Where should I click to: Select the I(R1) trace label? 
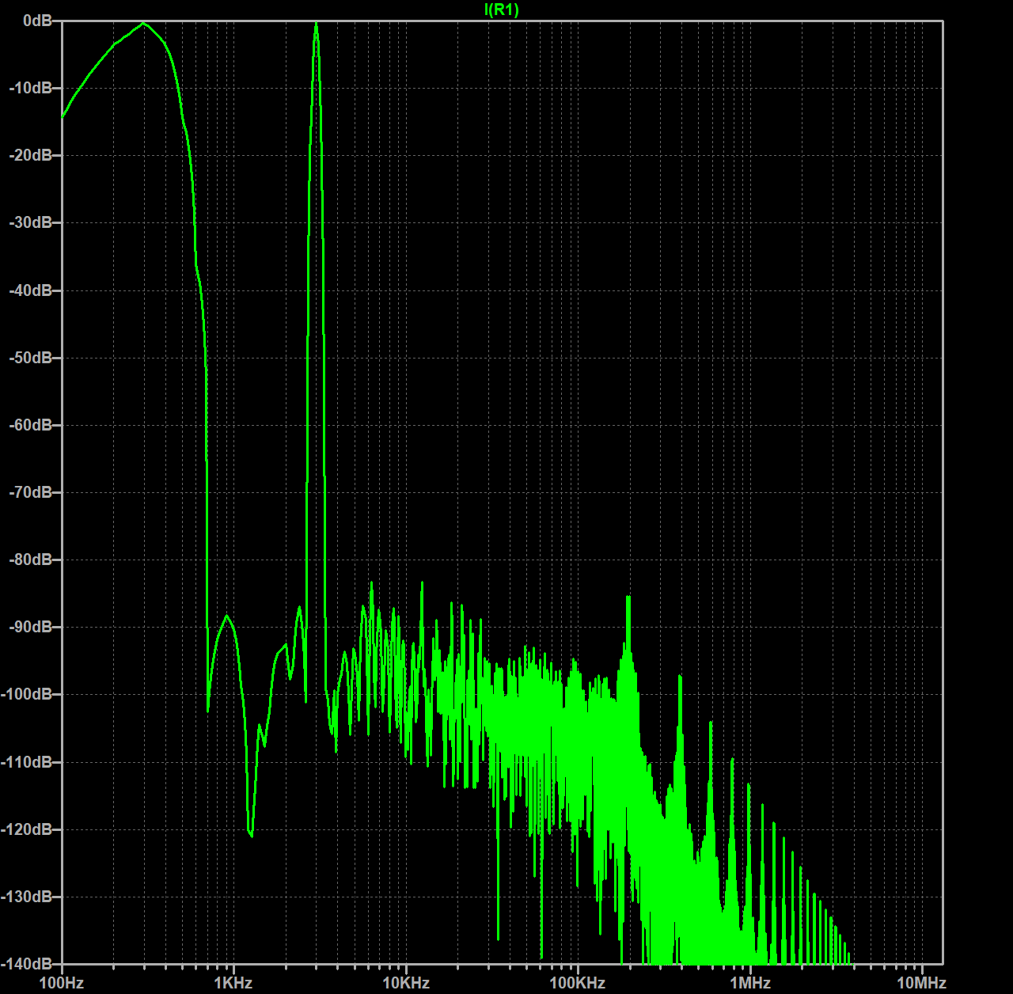point(502,9)
